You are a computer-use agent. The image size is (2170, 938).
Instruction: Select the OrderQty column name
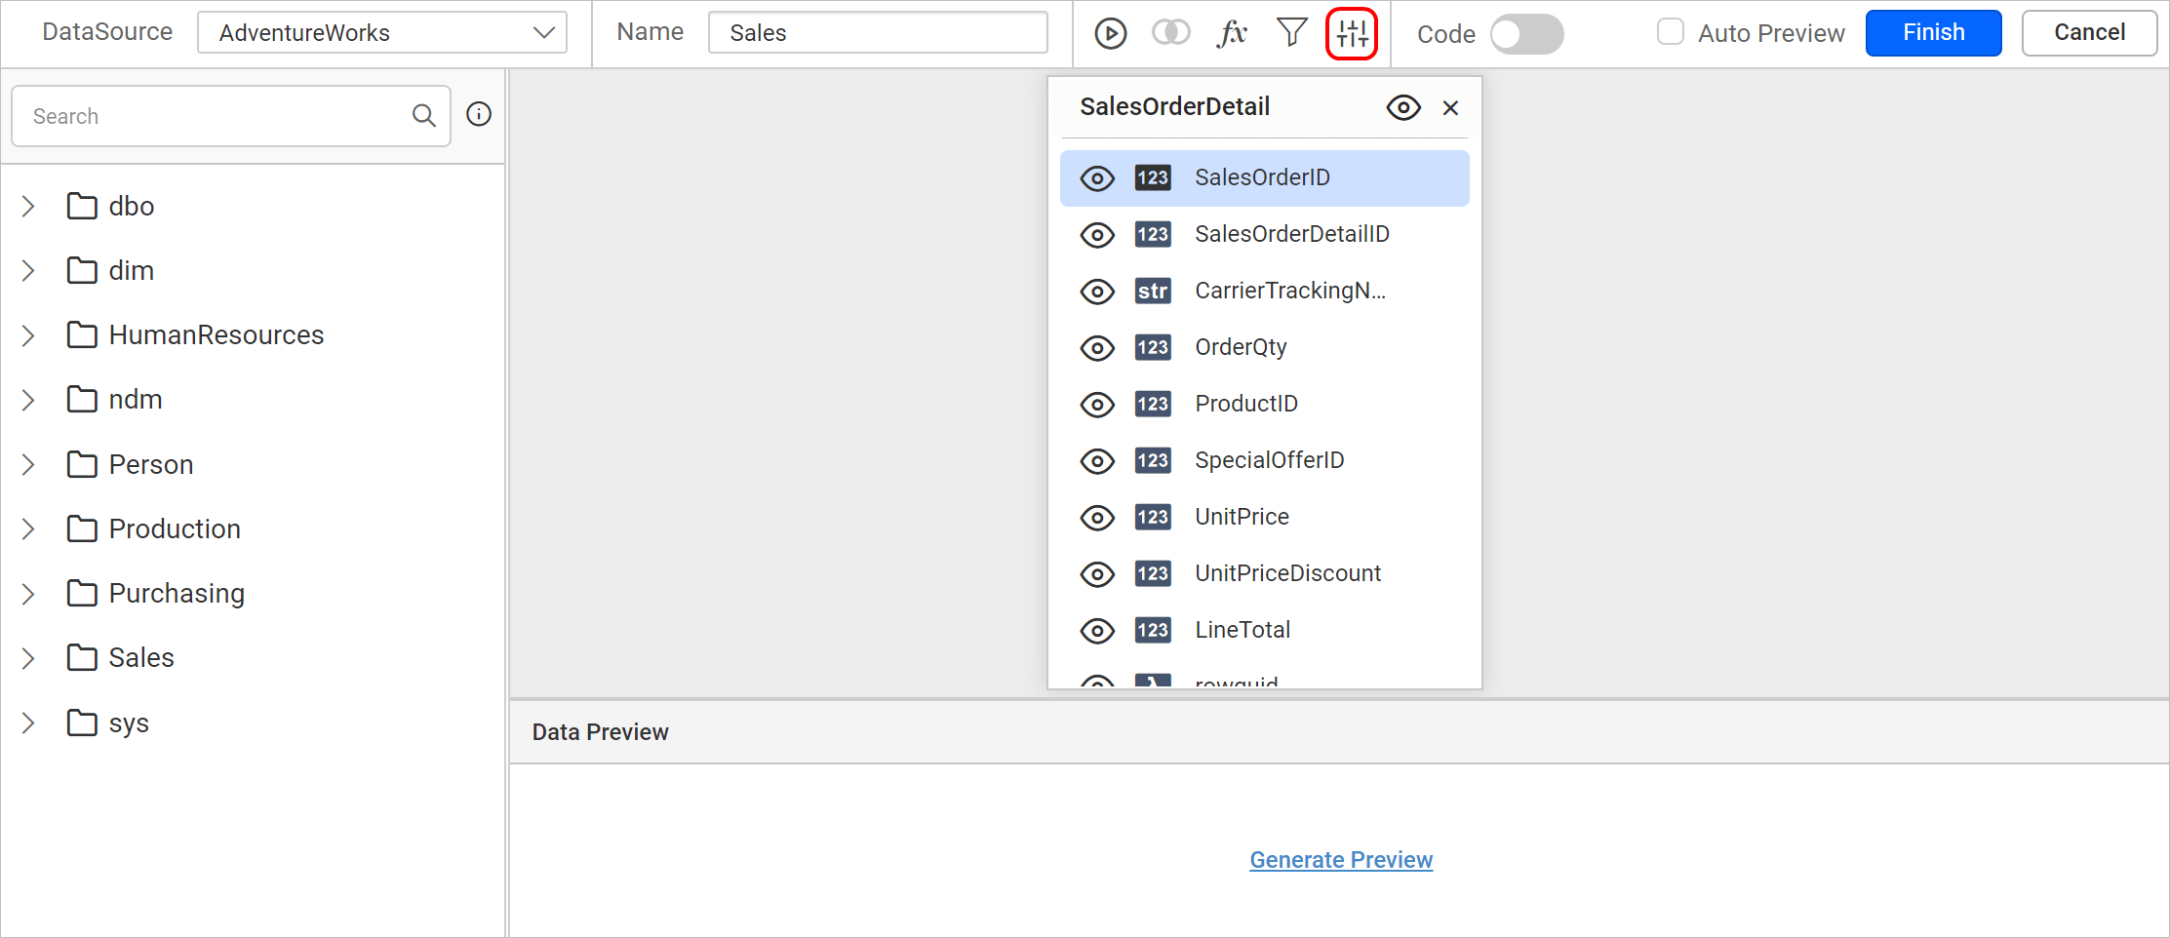pyautogui.click(x=1241, y=347)
